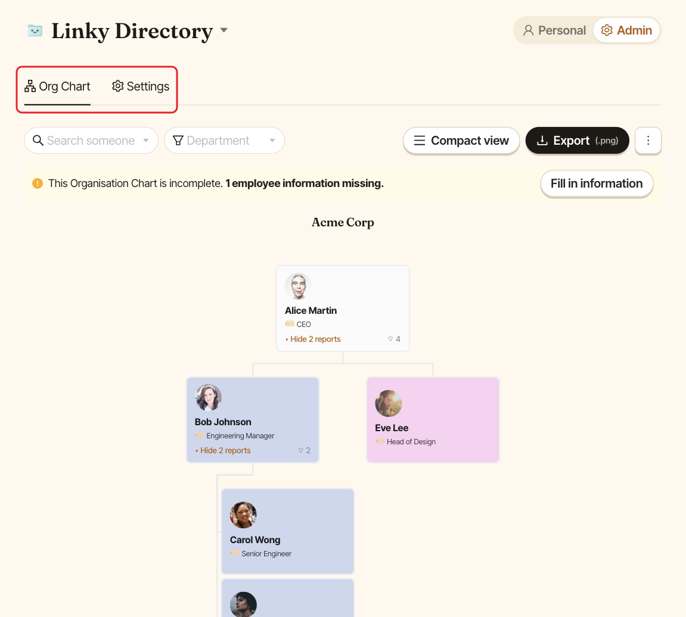Click the funnel filter icon
This screenshot has height=617, width=686.
[x=178, y=141]
